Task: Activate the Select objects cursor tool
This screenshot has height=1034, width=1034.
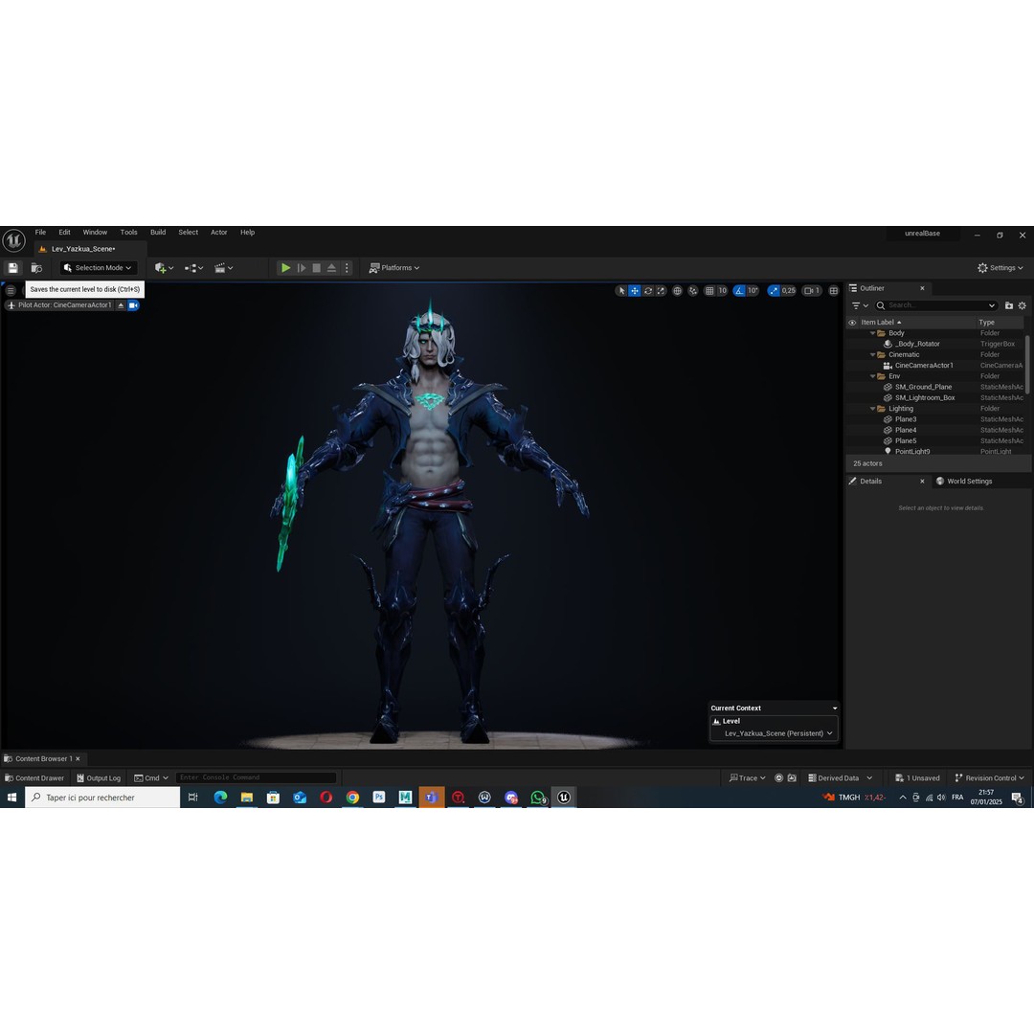Action: point(621,291)
